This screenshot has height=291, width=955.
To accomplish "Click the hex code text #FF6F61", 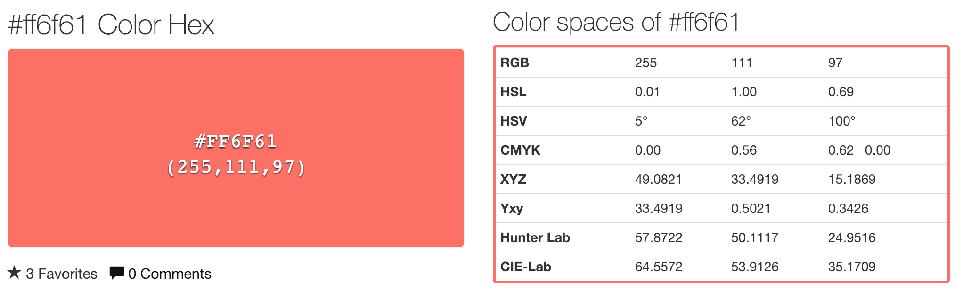I will [236, 140].
